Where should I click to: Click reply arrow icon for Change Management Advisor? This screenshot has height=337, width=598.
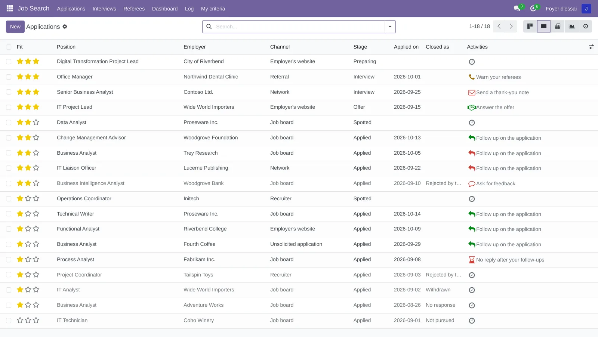(472, 138)
